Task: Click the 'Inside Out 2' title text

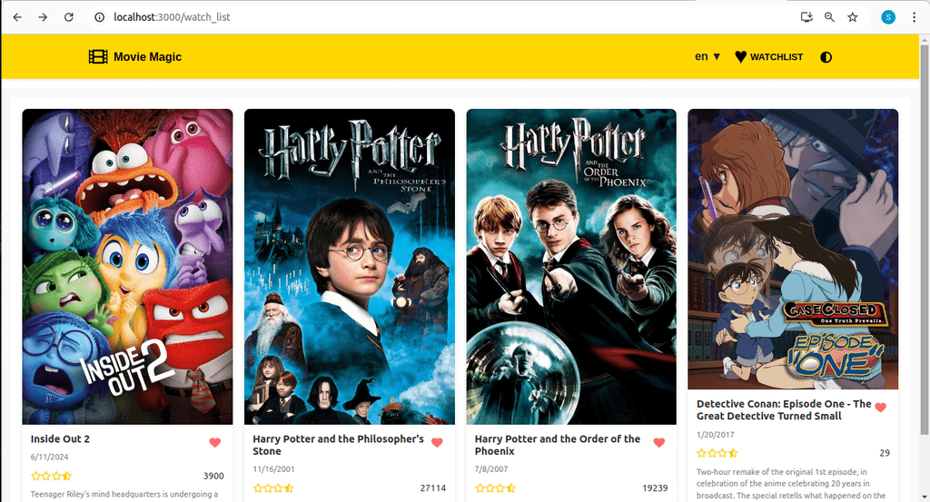Action: coord(61,439)
